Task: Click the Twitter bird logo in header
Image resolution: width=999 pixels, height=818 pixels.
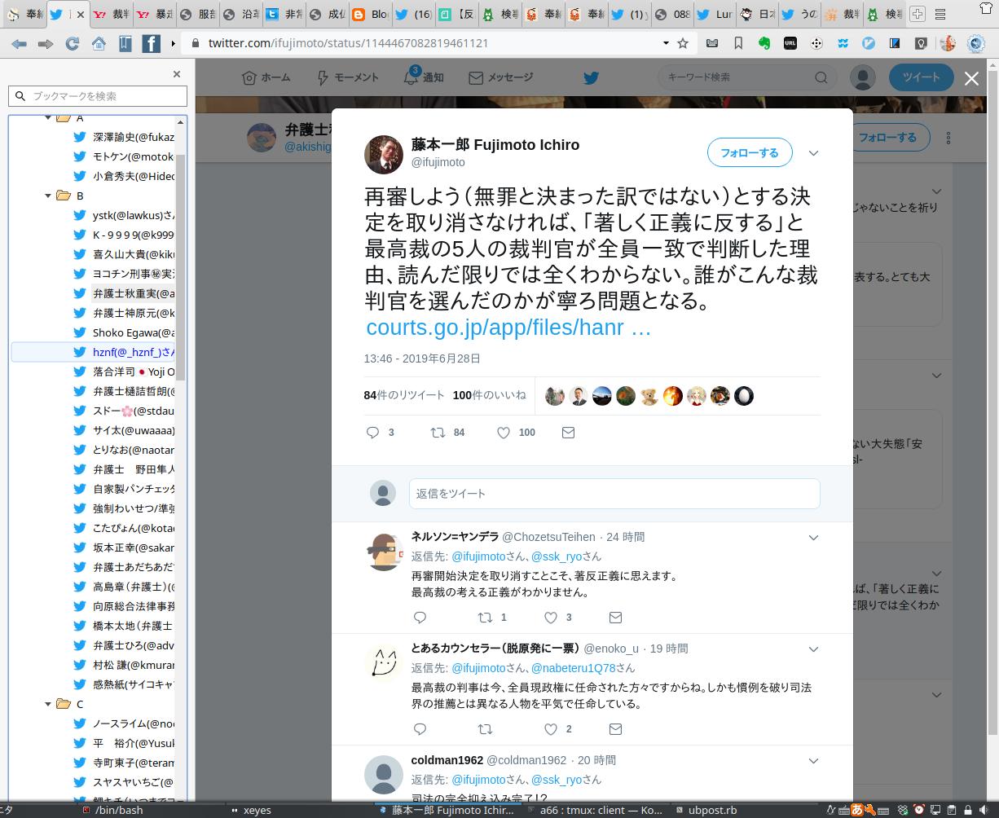Action: pyautogui.click(x=591, y=77)
